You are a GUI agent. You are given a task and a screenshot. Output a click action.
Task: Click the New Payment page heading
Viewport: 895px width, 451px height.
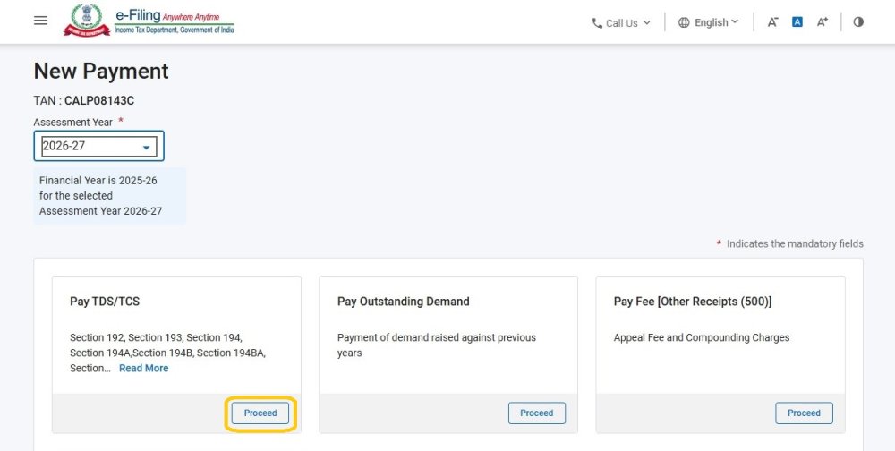tap(101, 72)
